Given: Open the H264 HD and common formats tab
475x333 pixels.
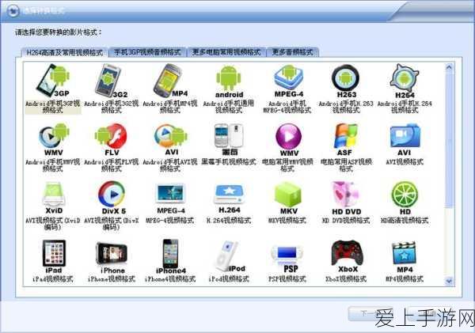Looking at the screenshot, I should click(65, 52).
